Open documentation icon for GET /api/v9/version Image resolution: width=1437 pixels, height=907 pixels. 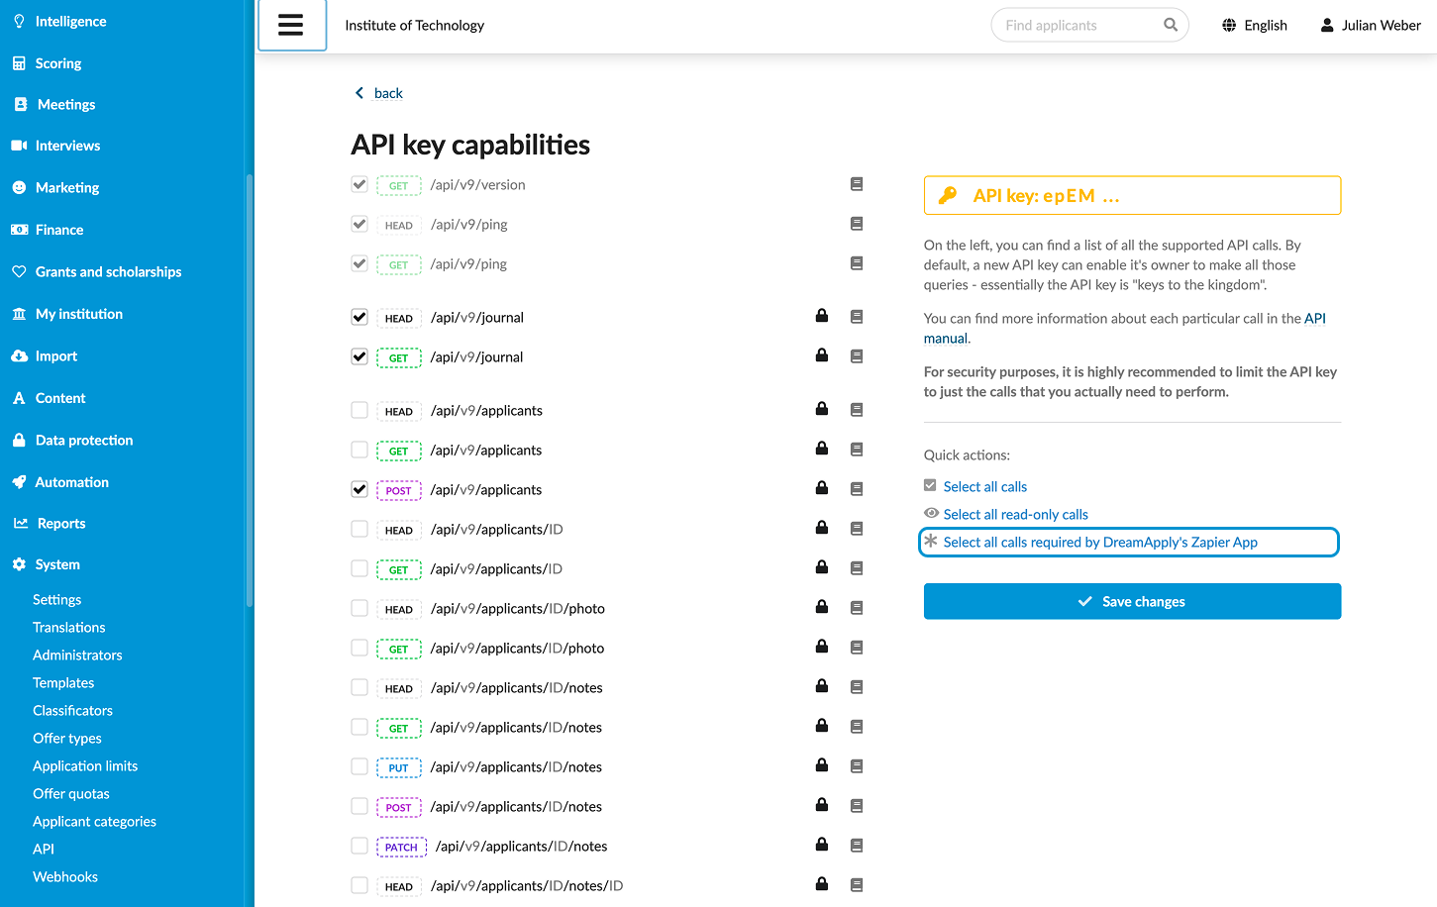(857, 184)
